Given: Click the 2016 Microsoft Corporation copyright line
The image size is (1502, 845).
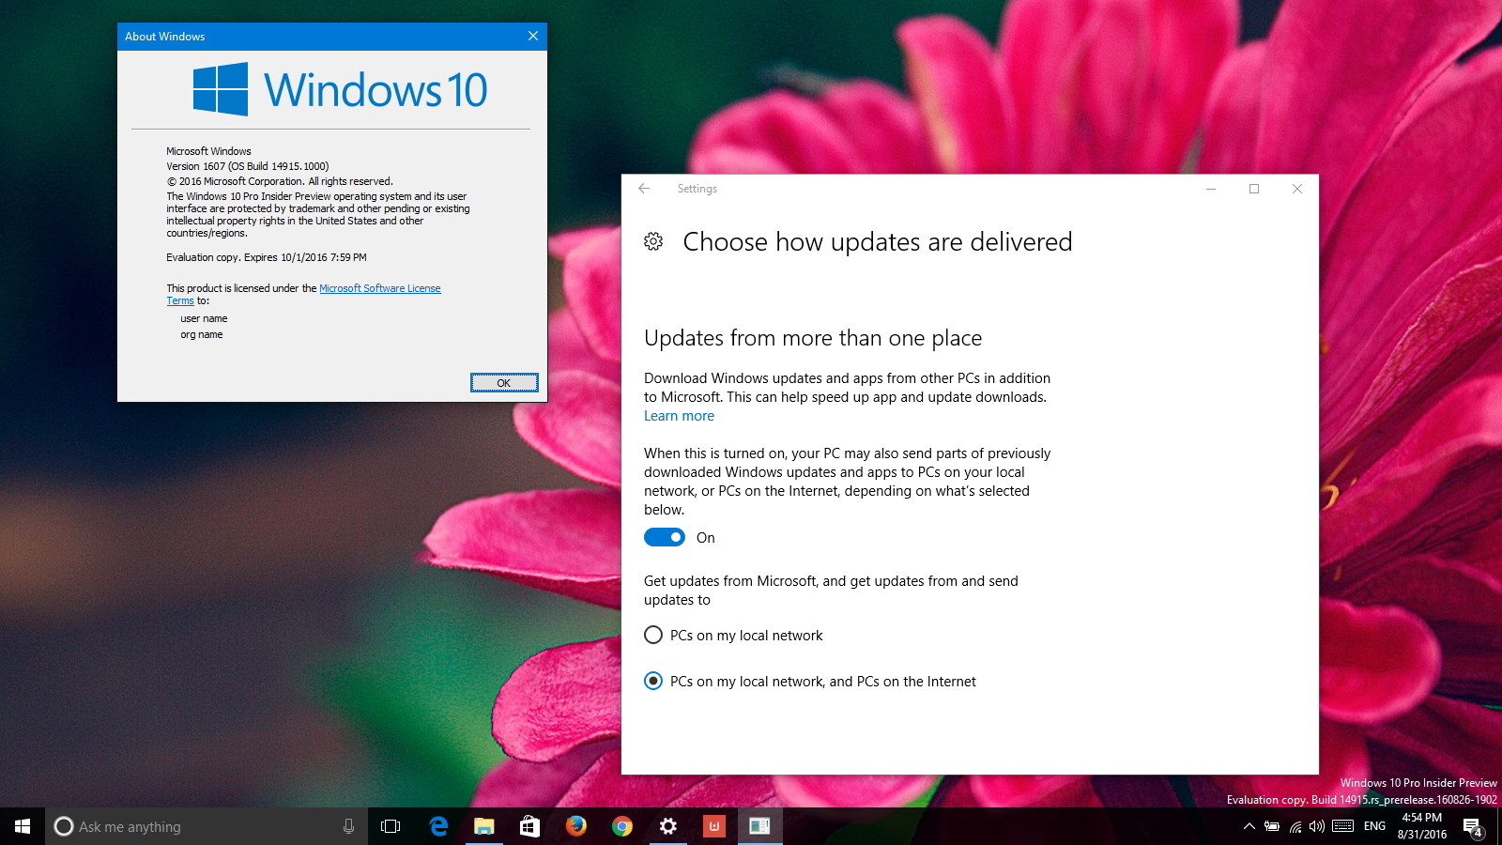Looking at the screenshot, I should (x=280, y=181).
